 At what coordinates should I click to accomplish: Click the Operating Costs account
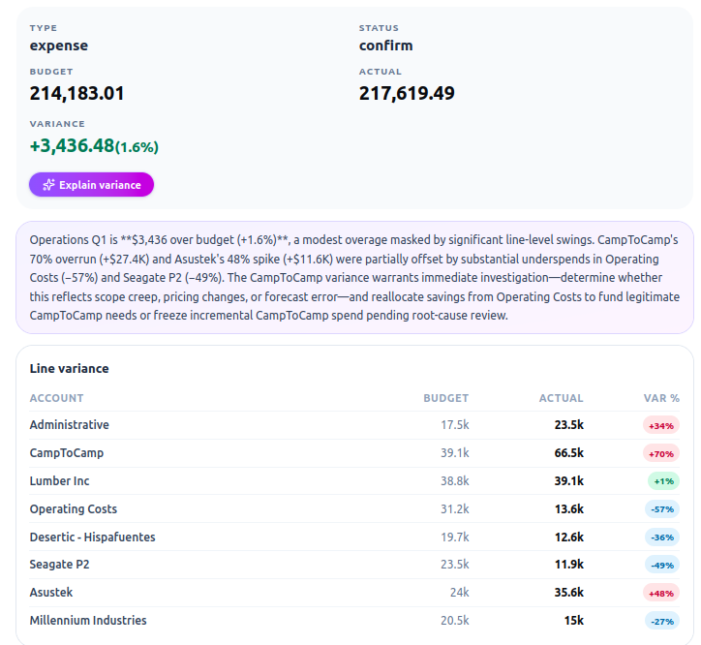[x=74, y=509]
